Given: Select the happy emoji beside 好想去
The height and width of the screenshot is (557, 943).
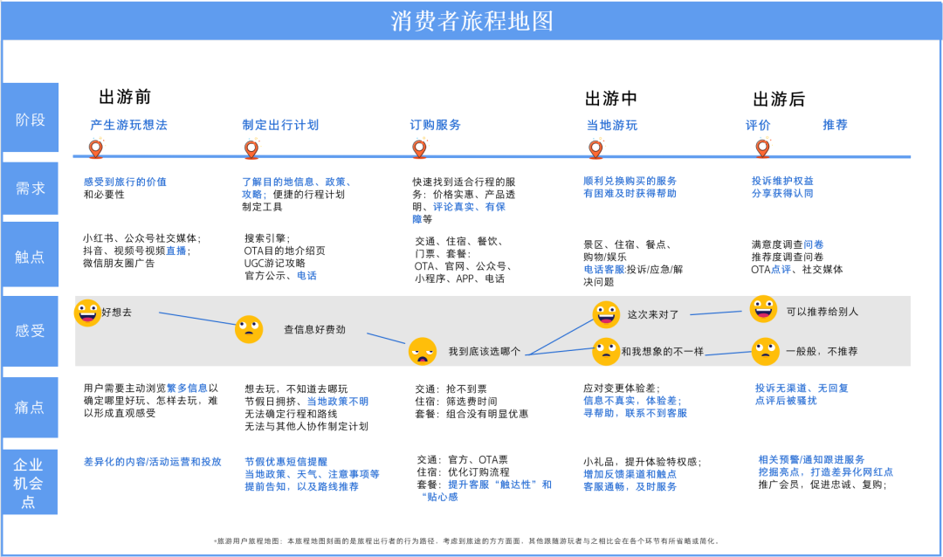Looking at the screenshot, I should coord(87,313).
